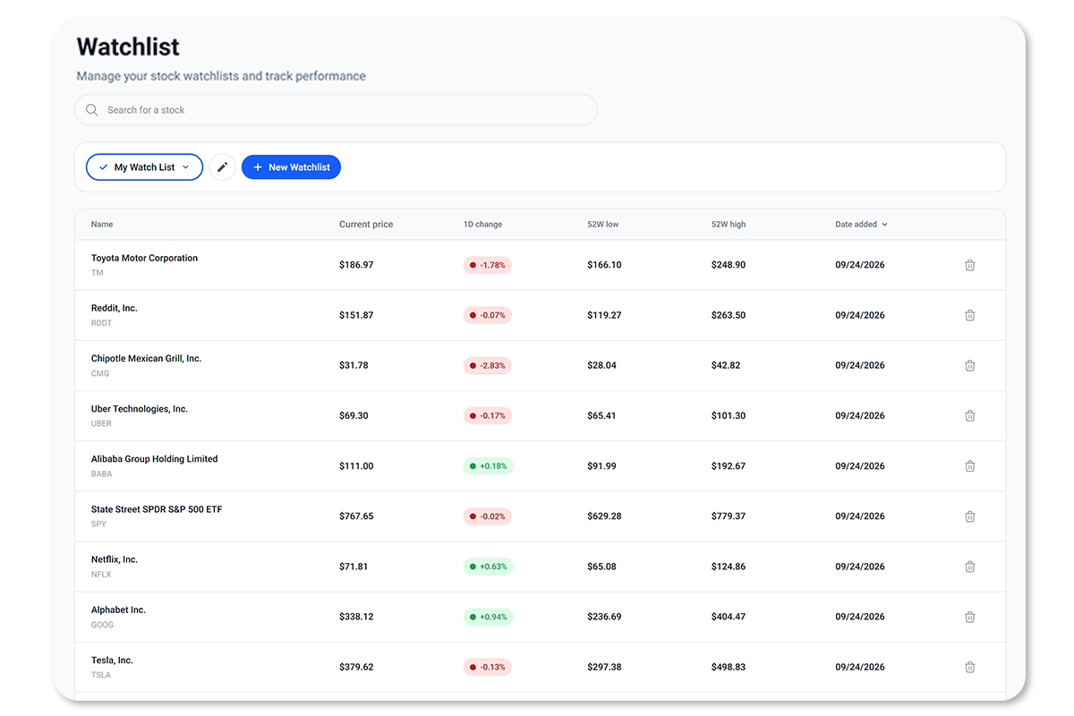
Task: Click the $779.37 52W high value
Action: tap(729, 516)
